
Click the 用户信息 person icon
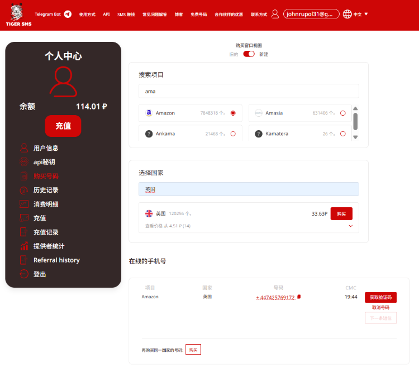tap(24, 147)
